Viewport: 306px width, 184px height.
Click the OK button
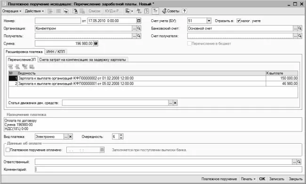click(262, 179)
